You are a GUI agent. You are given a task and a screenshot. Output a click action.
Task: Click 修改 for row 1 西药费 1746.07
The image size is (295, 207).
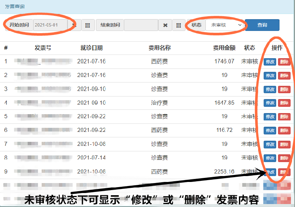point(270,62)
